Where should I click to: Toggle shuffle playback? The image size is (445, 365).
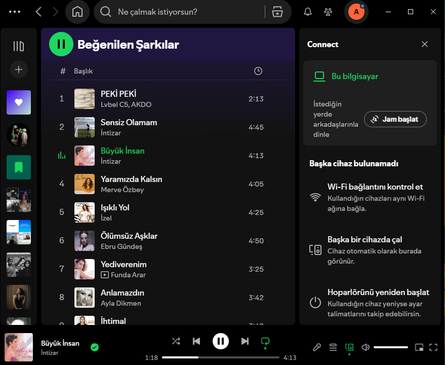(x=176, y=341)
